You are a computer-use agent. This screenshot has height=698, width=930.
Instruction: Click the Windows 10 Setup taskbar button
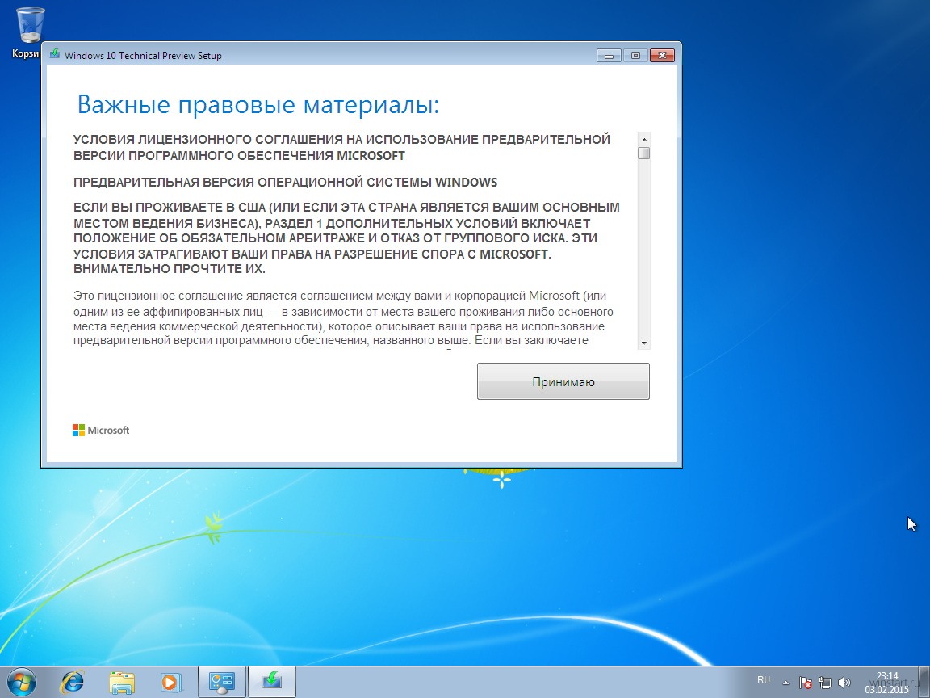coord(271,682)
